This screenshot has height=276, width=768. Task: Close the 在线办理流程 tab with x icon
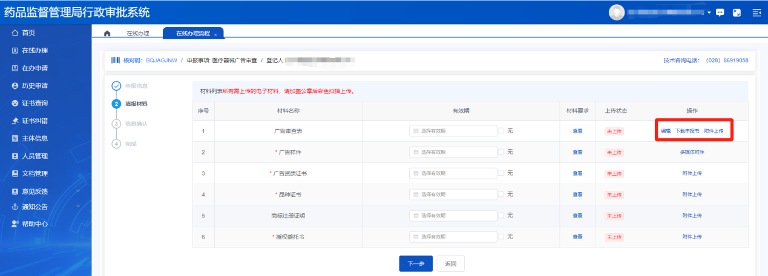click(215, 34)
